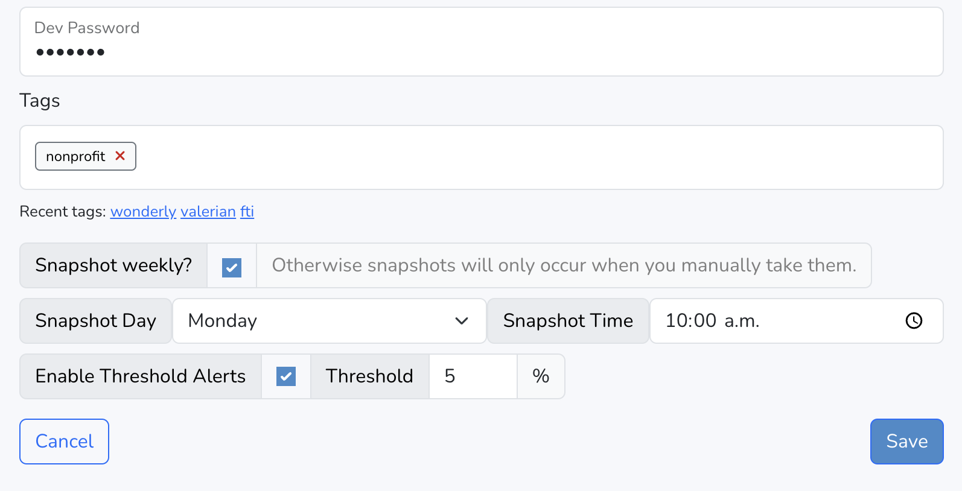Add the fti recent tag
962x491 pixels.
pyautogui.click(x=247, y=212)
